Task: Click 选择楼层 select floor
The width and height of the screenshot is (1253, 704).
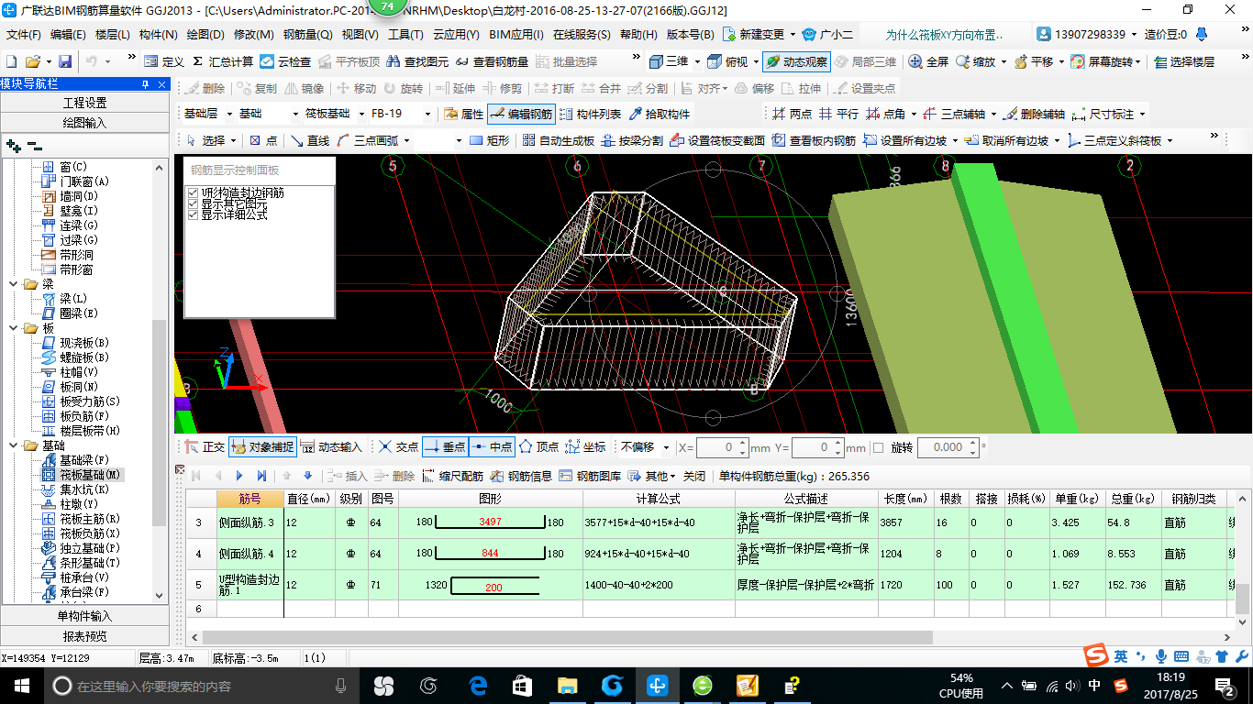Action: point(1183,61)
